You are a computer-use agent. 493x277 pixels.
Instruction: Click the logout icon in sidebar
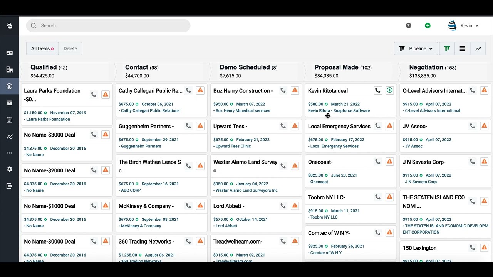tap(10, 186)
